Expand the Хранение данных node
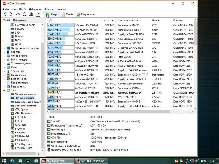Viewport: 219px width, 164px height. (4, 64)
